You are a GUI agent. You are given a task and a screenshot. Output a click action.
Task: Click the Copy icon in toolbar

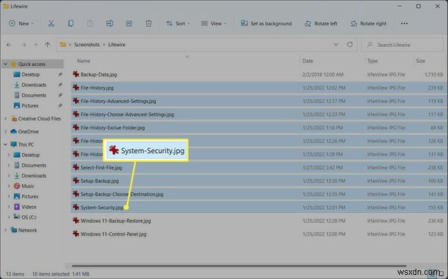click(71, 23)
